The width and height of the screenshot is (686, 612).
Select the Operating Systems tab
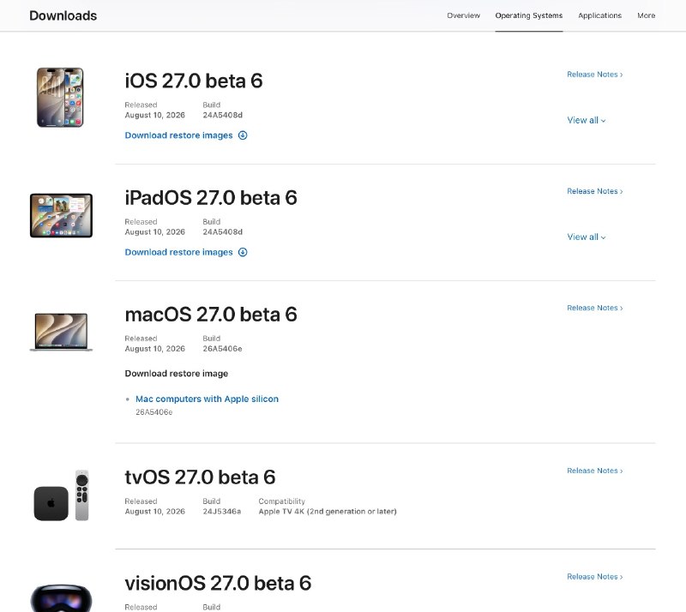[529, 15]
